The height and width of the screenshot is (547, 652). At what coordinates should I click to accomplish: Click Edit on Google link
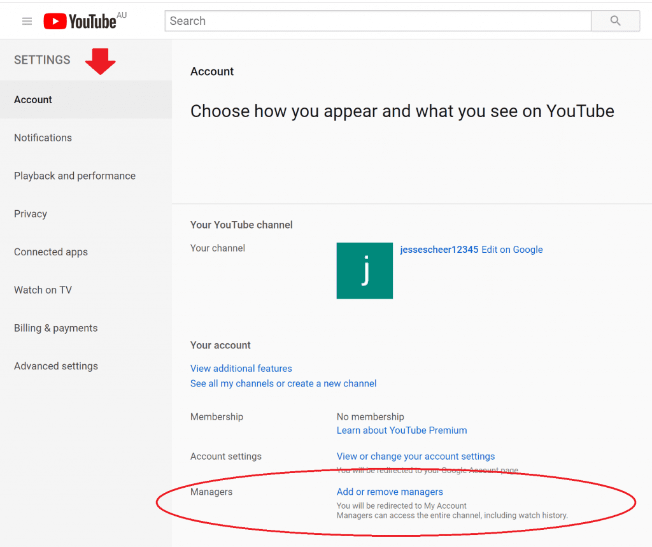(512, 250)
